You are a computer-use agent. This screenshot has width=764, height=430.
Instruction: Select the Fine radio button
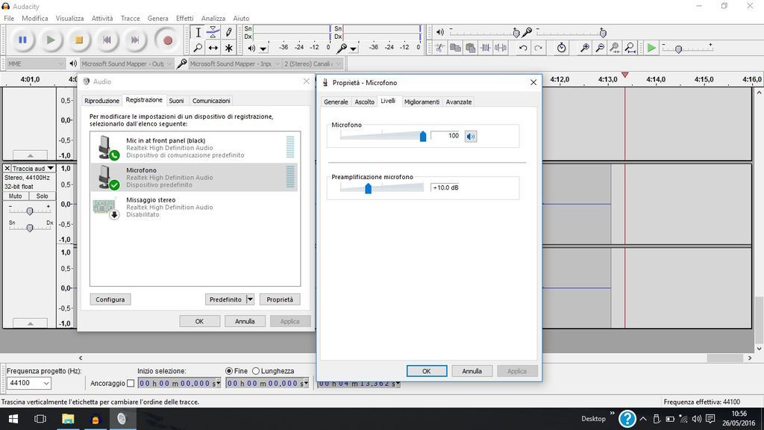[229, 371]
